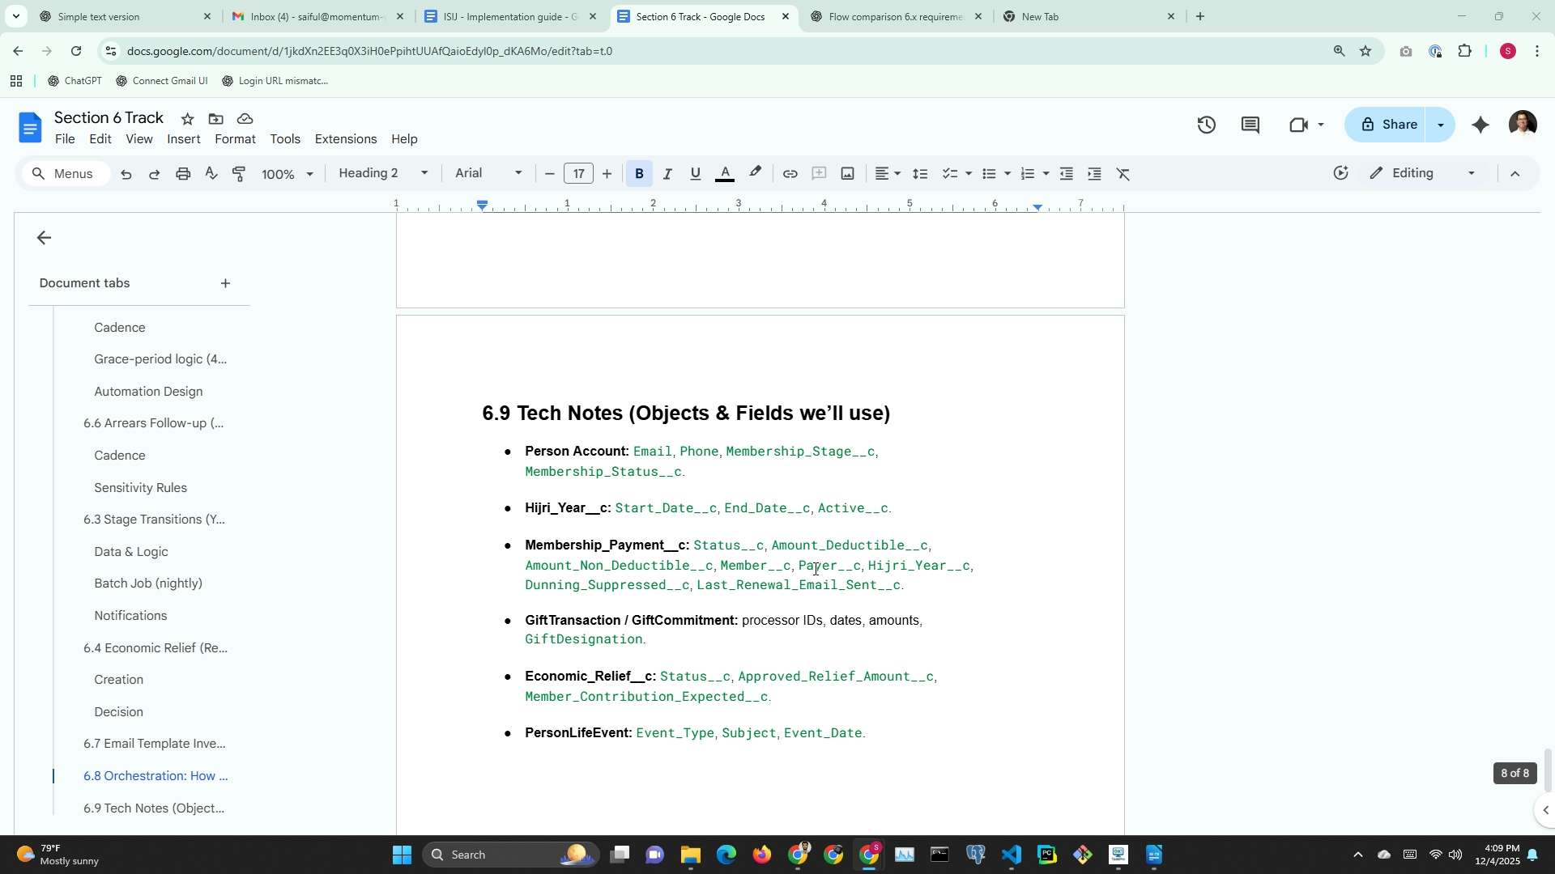
Task: Click the Spelling and grammar check icon
Action: point(211,174)
